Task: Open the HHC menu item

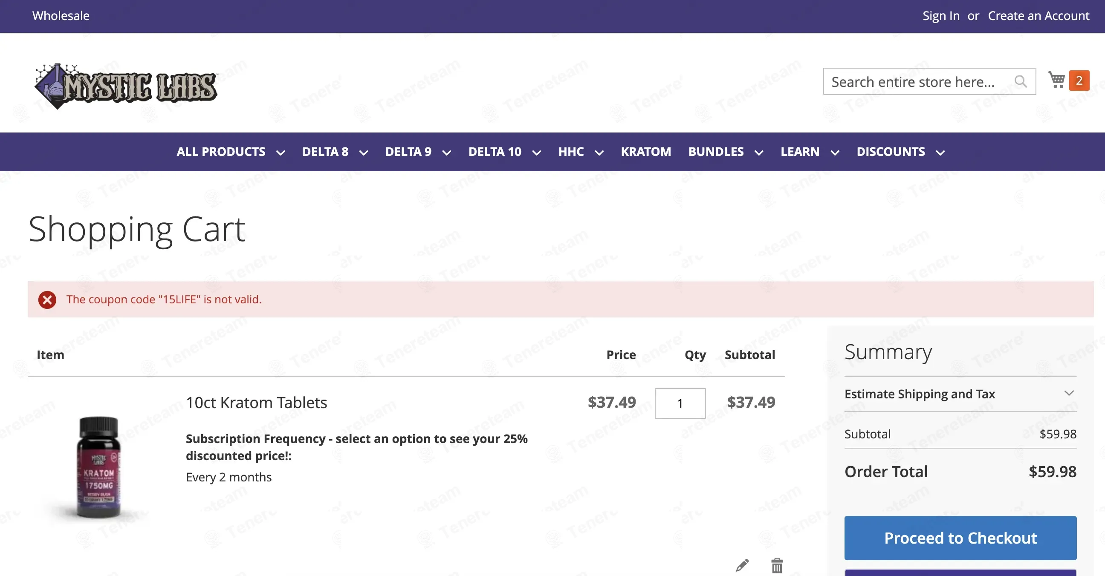Action: [x=571, y=152]
